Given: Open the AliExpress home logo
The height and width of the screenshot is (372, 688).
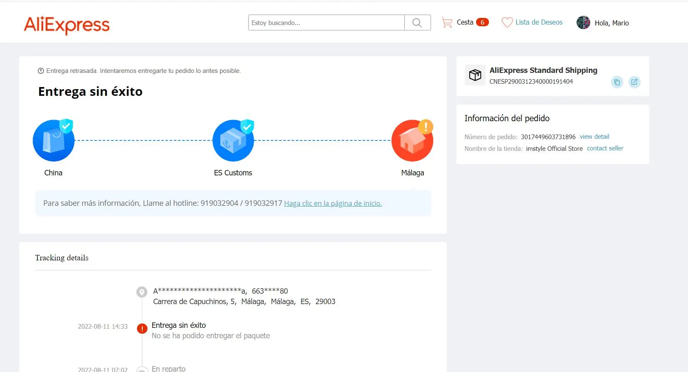Looking at the screenshot, I should (x=67, y=25).
